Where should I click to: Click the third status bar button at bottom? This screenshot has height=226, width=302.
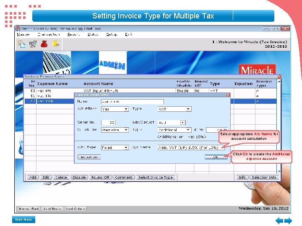75,208
